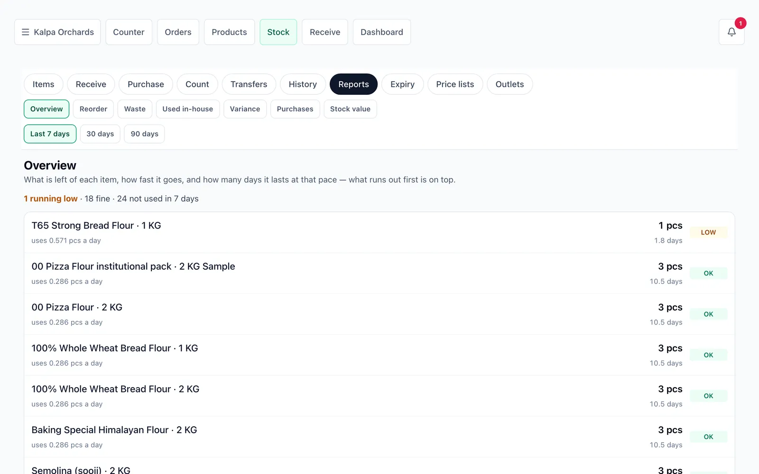Open the Expiry section
759x474 pixels.
click(x=402, y=84)
